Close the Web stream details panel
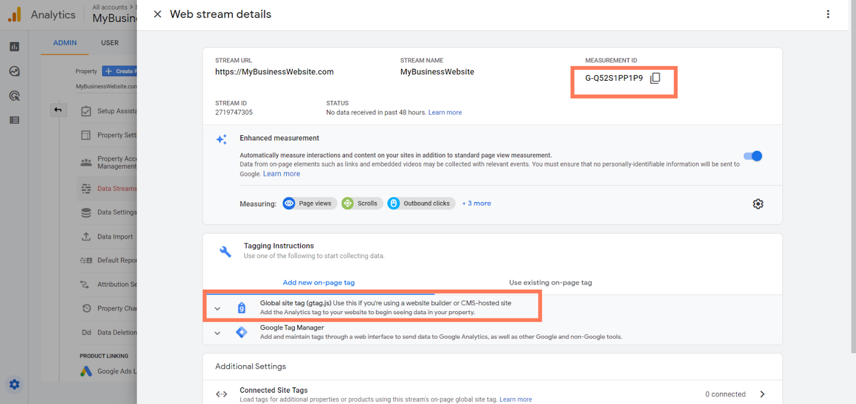 point(157,14)
